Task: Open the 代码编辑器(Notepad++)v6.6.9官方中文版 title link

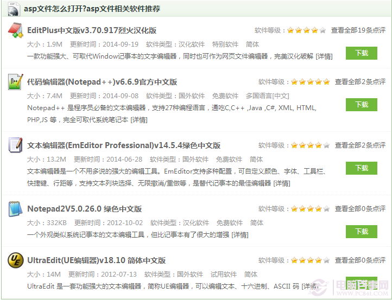Action: click(102, 82)
